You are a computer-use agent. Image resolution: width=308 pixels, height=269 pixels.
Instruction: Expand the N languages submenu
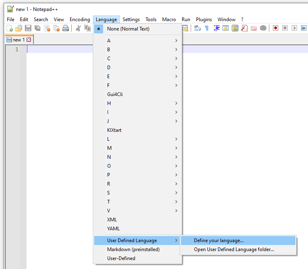[x=138, y=157]
